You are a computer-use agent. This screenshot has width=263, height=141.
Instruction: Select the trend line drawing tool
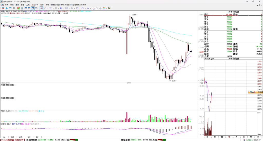45,8
